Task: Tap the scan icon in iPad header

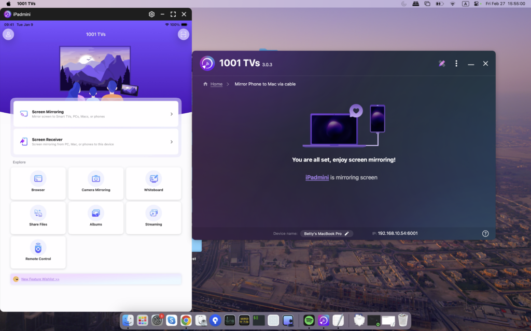Action: coord(183,35)
